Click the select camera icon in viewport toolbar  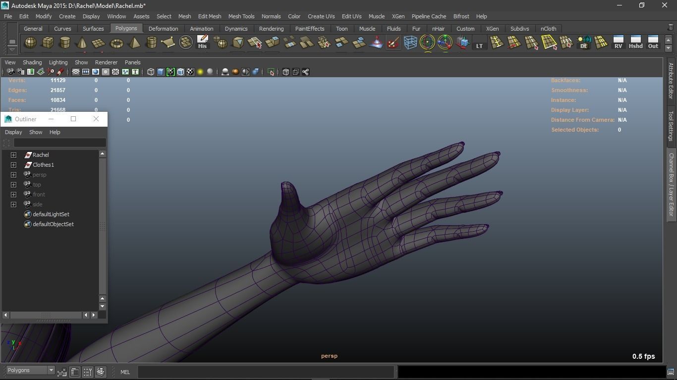[10, 72]
